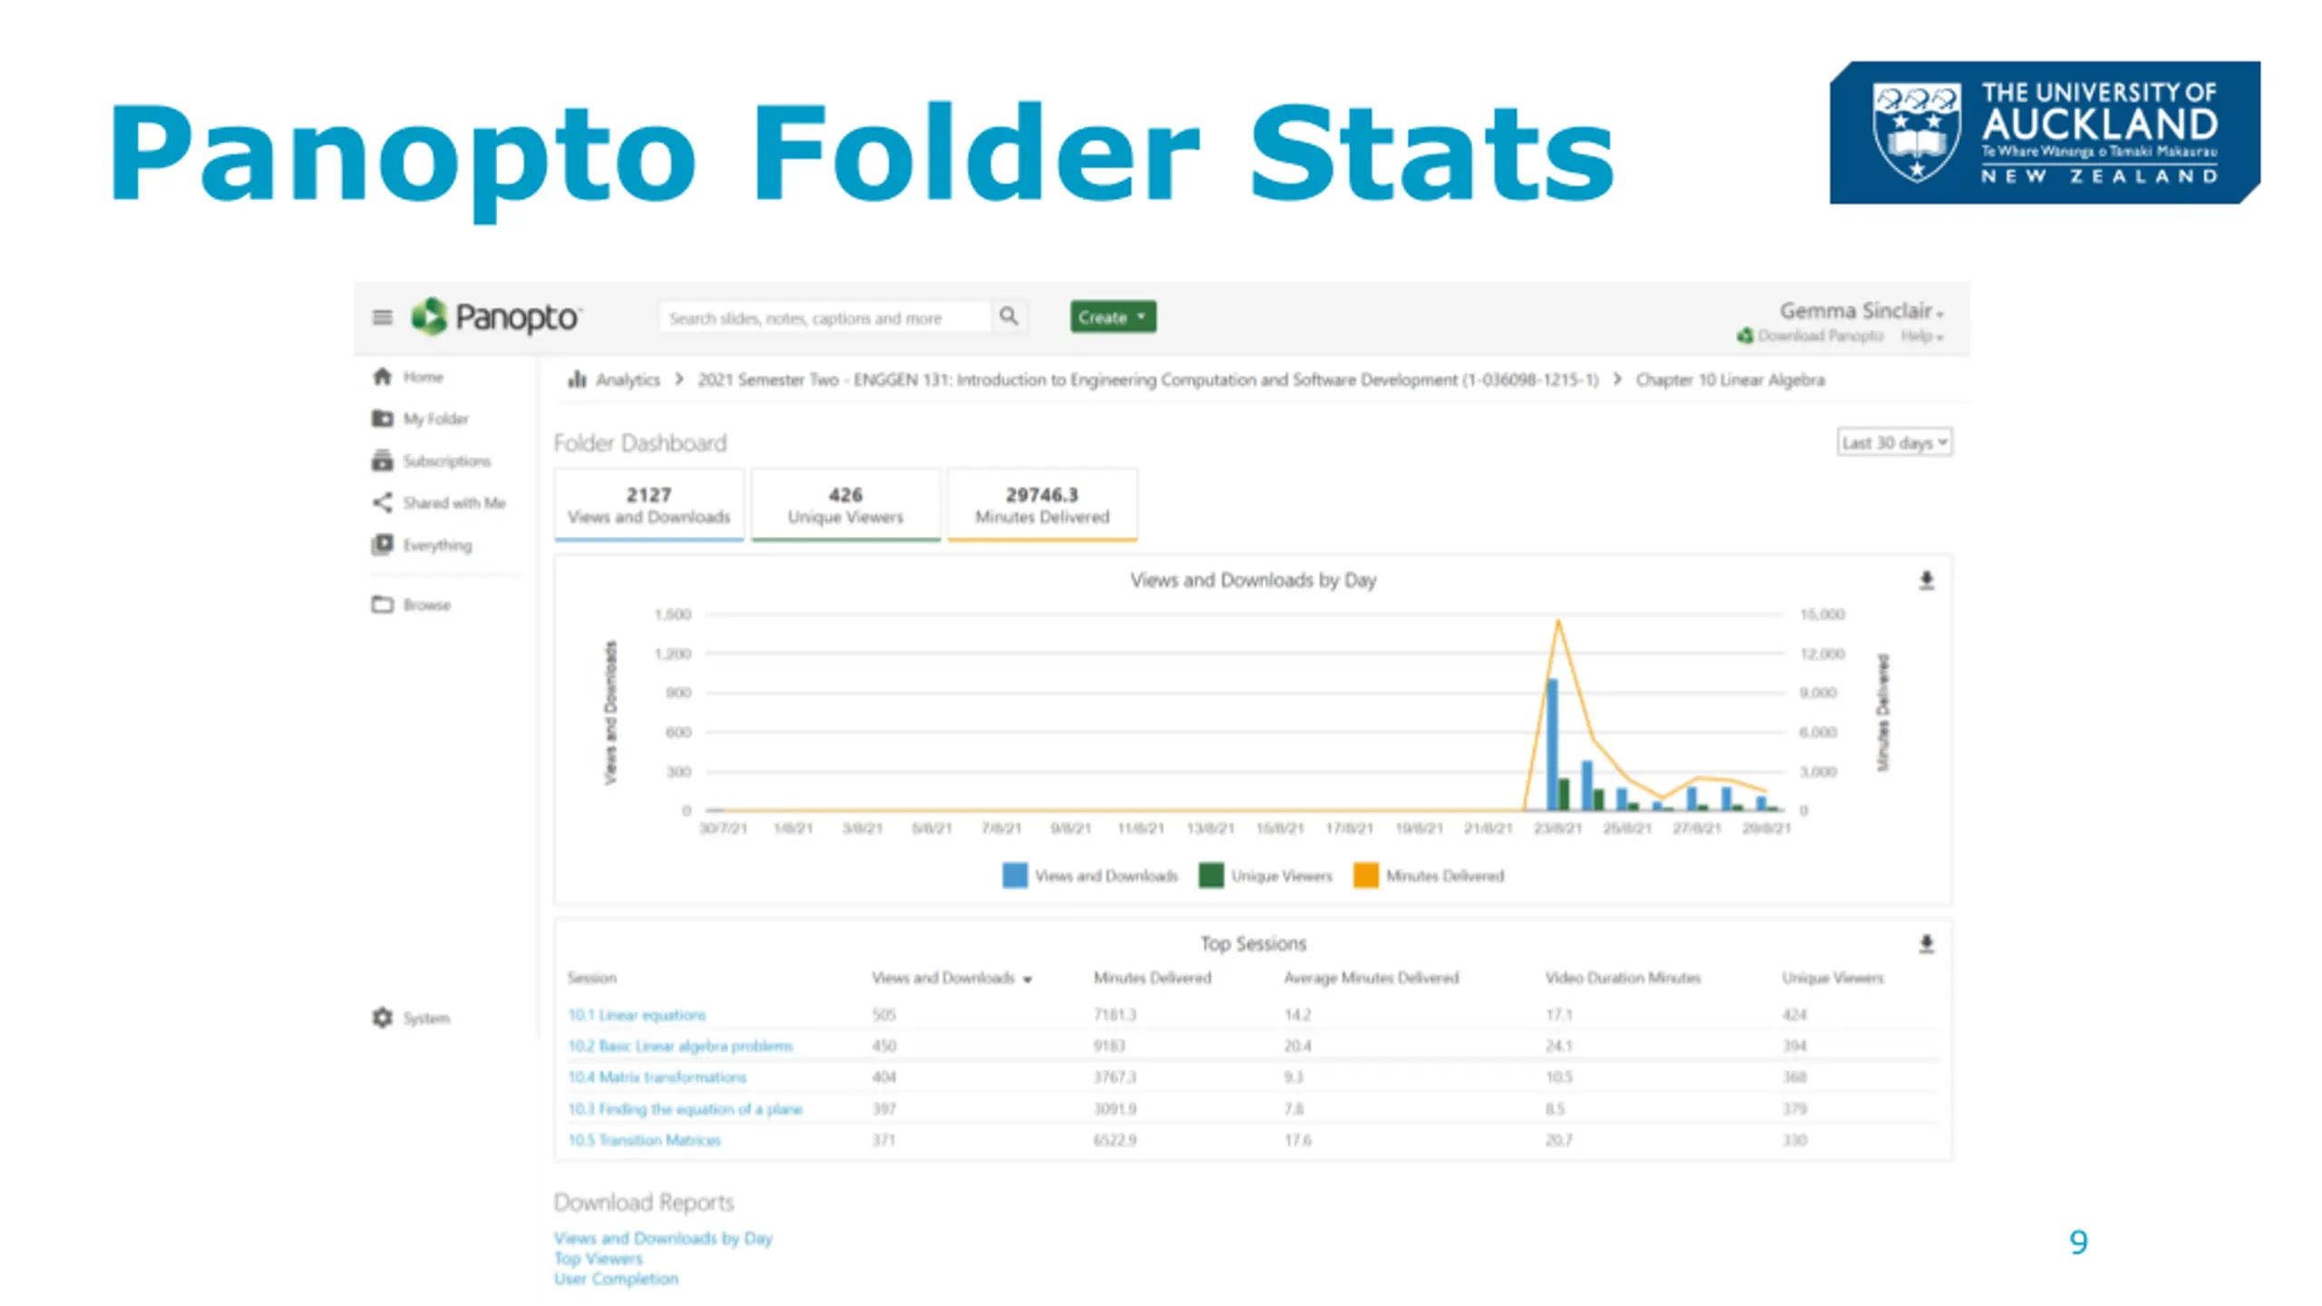Click the Chapter 10 Linear Algebra breadcrumb

1730,379
